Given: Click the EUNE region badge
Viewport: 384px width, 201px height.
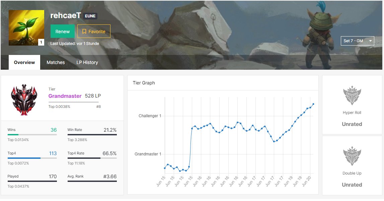Looking at the screenshot, I should tap(90, 16).
